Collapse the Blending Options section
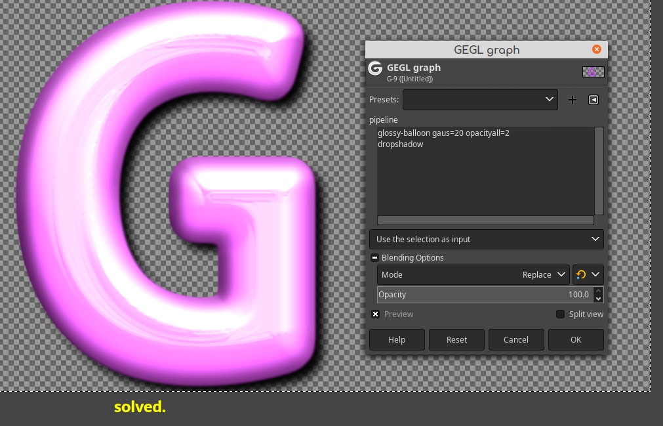This screenshot has height=426, width=663. (x=374, y=257)
